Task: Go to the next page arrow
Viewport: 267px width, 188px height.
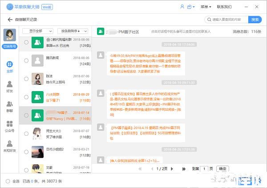Action: pos(172,169)
